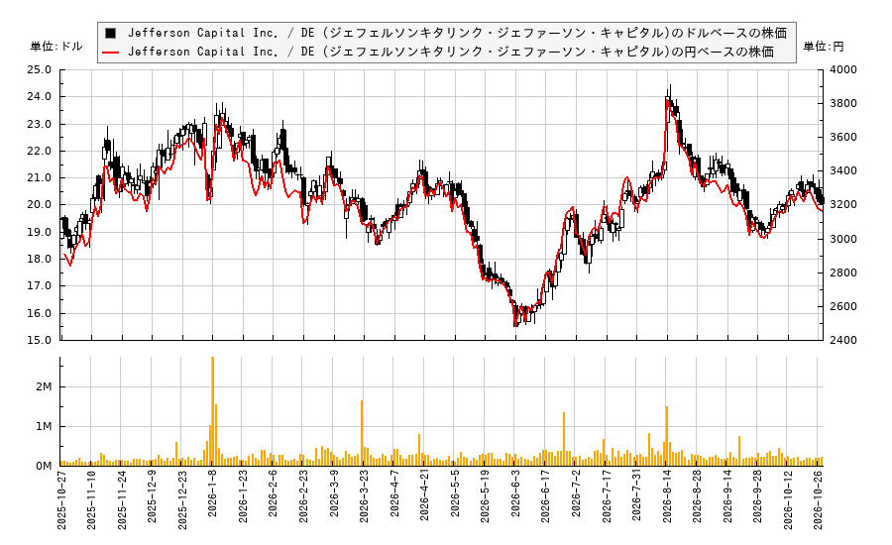Click the 2026-7-31 date label
The height and width of the screenshot is (545, 892).
pos(636,497)
